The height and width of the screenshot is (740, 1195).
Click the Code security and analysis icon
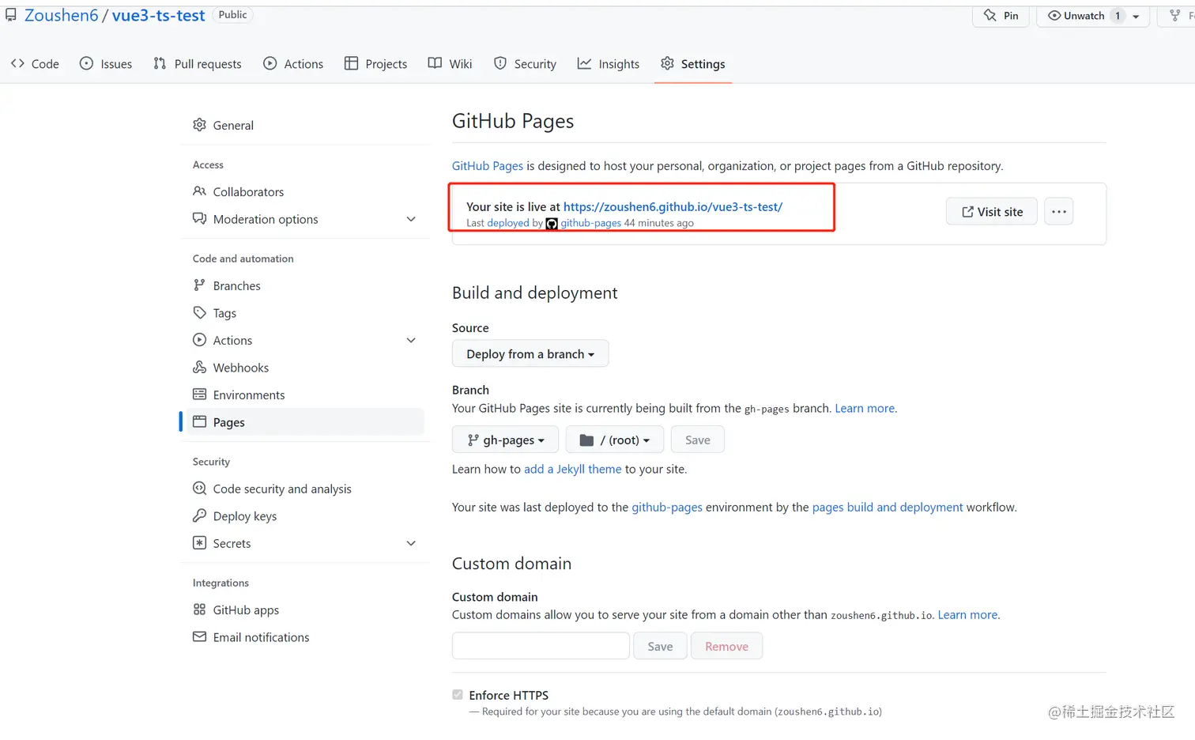tap(200, 489)
